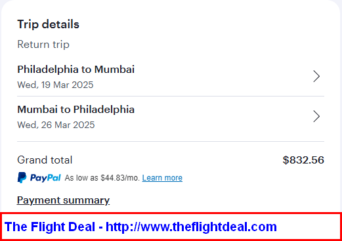Expand the Philadelphia to Mumbai flight chevron
Screen dimensions: 342x241
pos(316,76)
